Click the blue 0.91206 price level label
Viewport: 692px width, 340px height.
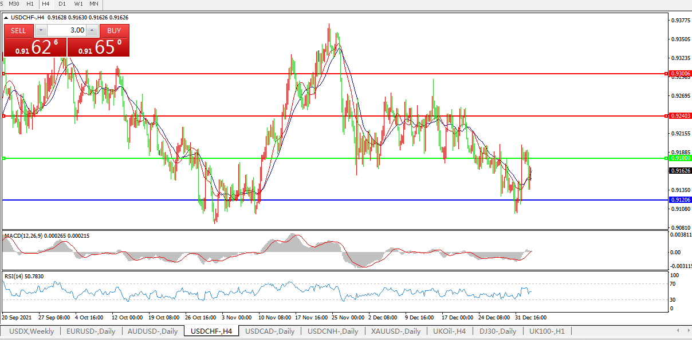(680, 200)
